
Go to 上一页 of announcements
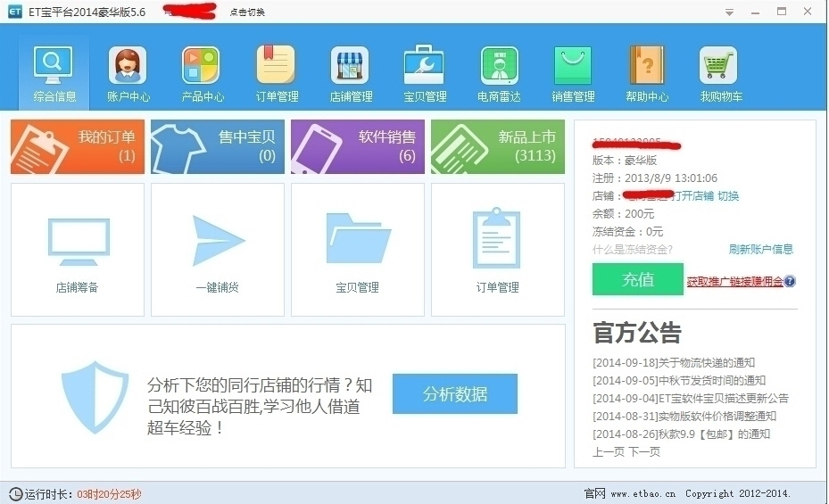coord(608,451)
